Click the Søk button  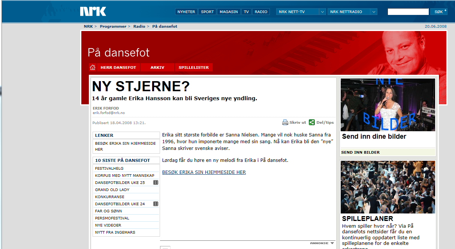point(439,12)
